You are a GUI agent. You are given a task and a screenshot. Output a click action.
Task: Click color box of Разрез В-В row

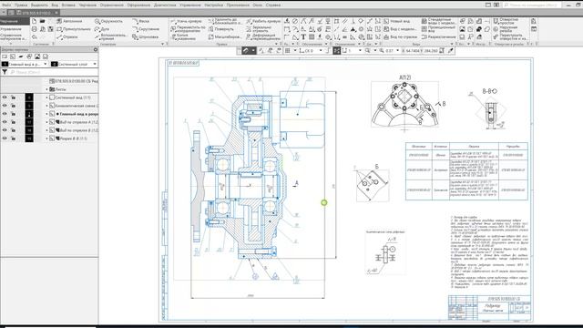point(29,138)
